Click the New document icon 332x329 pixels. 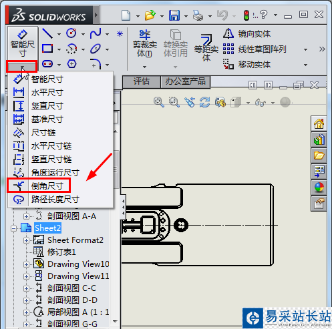126,15
